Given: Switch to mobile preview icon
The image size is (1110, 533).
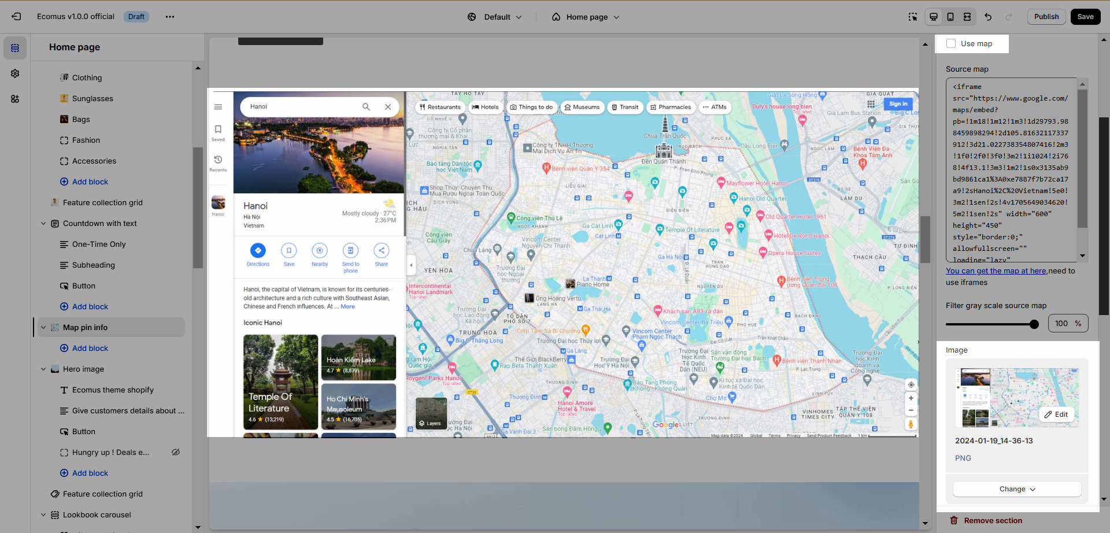Looking at the screenshot, I should [950, 17].
